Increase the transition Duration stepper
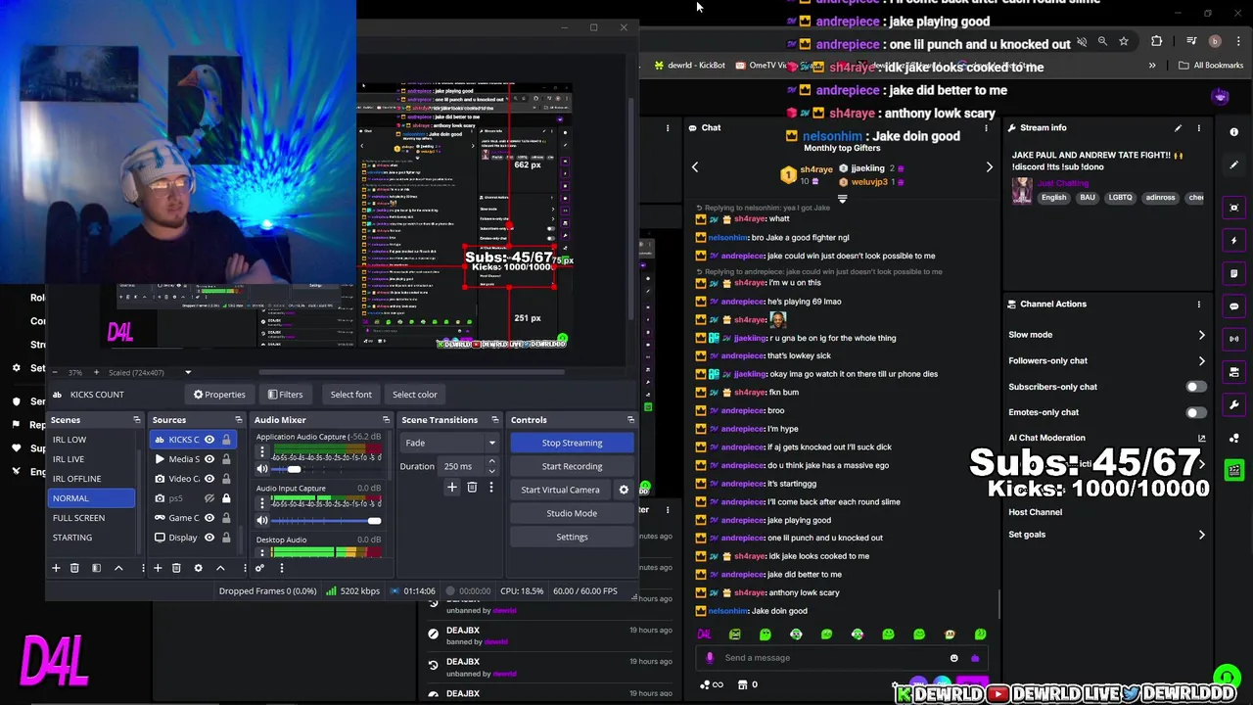1253x705 pixels. tap(491, 462)
